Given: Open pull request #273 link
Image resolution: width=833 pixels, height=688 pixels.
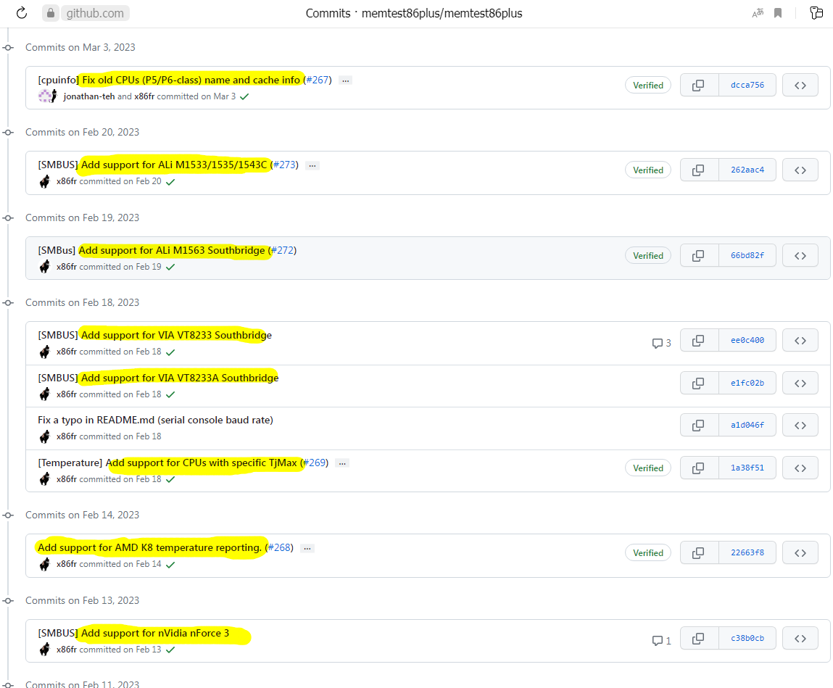Looking at the screenshot, I should [284, 165].
